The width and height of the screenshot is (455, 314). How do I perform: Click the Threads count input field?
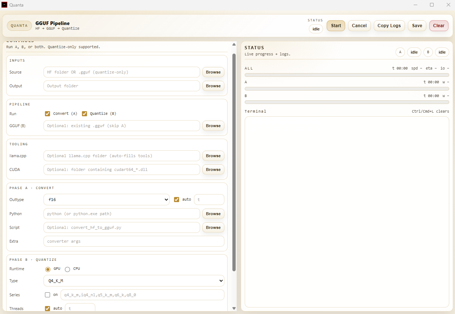[80, 308]
